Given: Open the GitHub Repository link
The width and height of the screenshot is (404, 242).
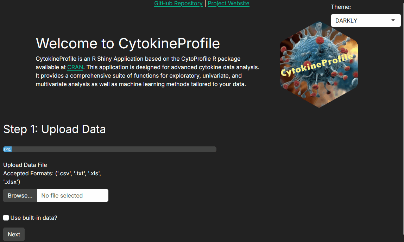Looking at the screenshot, I should 178,4.
